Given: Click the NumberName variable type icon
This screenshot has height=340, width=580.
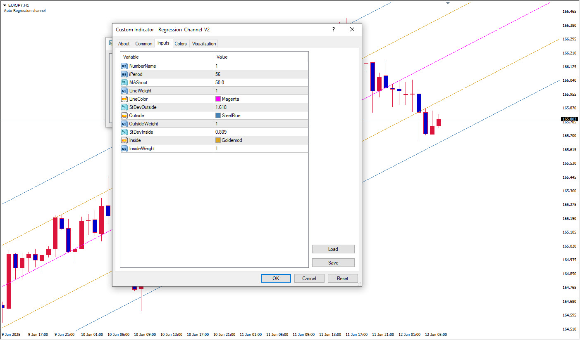Looking at the screenshot, I should point(124,66).
